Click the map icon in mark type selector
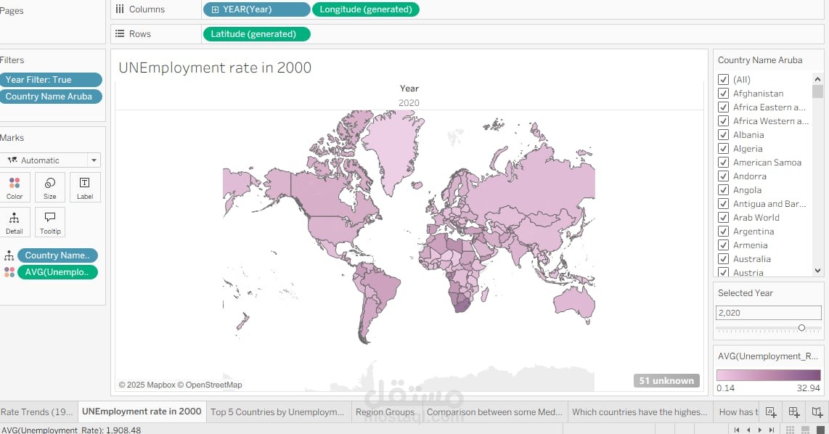 coord(12,160)
